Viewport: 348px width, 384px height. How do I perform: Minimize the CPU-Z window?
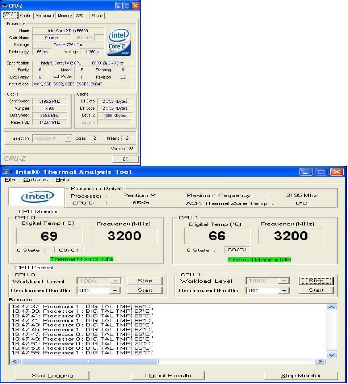119,6
